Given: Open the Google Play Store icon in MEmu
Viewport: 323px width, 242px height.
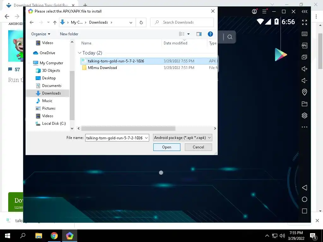Looking at the screenshot, I should [281, 55].
